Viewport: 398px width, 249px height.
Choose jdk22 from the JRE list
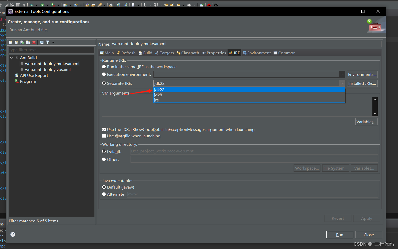249,90
